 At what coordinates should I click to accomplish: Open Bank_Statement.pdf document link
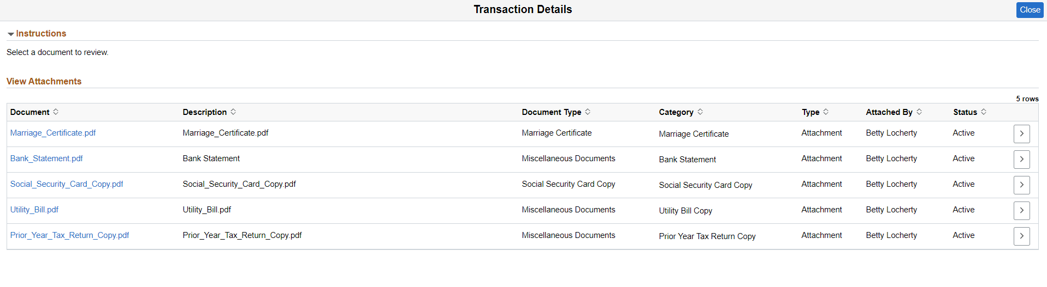[x=46, y=158]
